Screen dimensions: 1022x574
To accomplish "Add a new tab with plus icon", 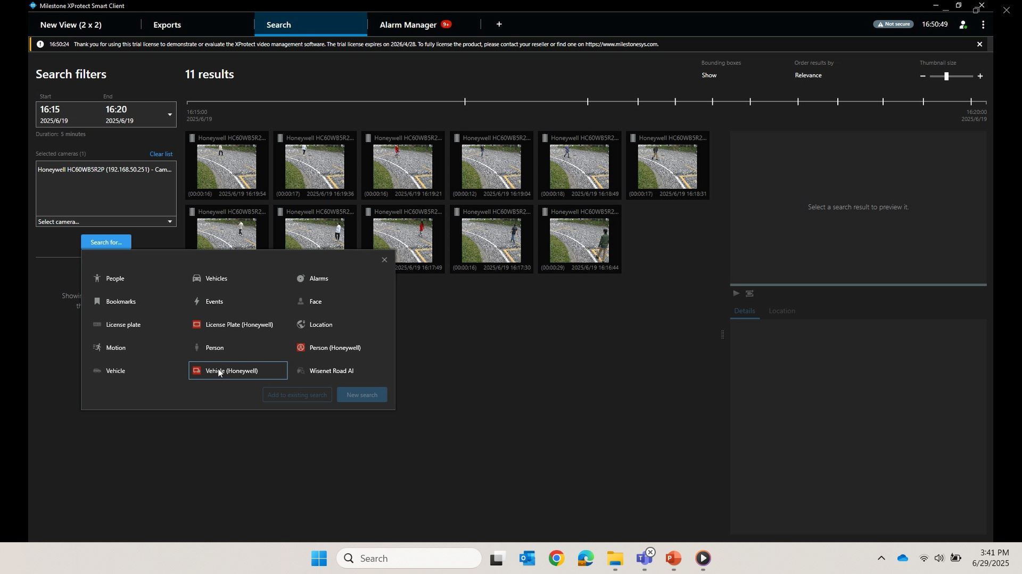I will pos(499,24).
